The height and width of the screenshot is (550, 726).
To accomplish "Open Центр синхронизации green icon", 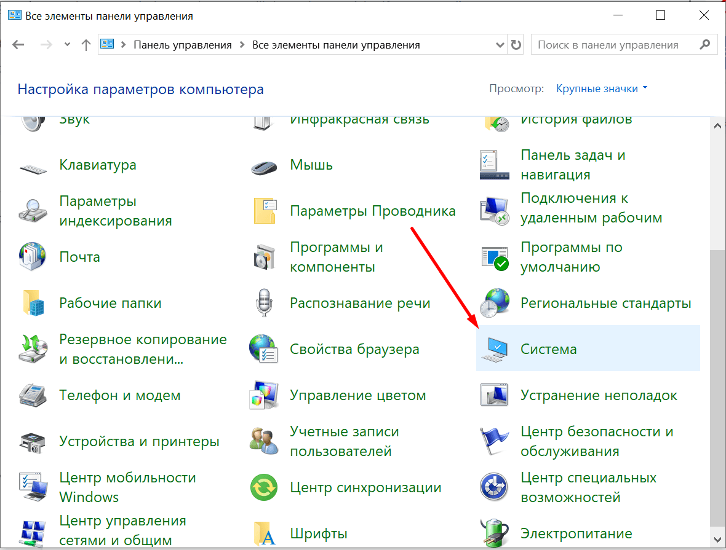I will pos(264,487).
